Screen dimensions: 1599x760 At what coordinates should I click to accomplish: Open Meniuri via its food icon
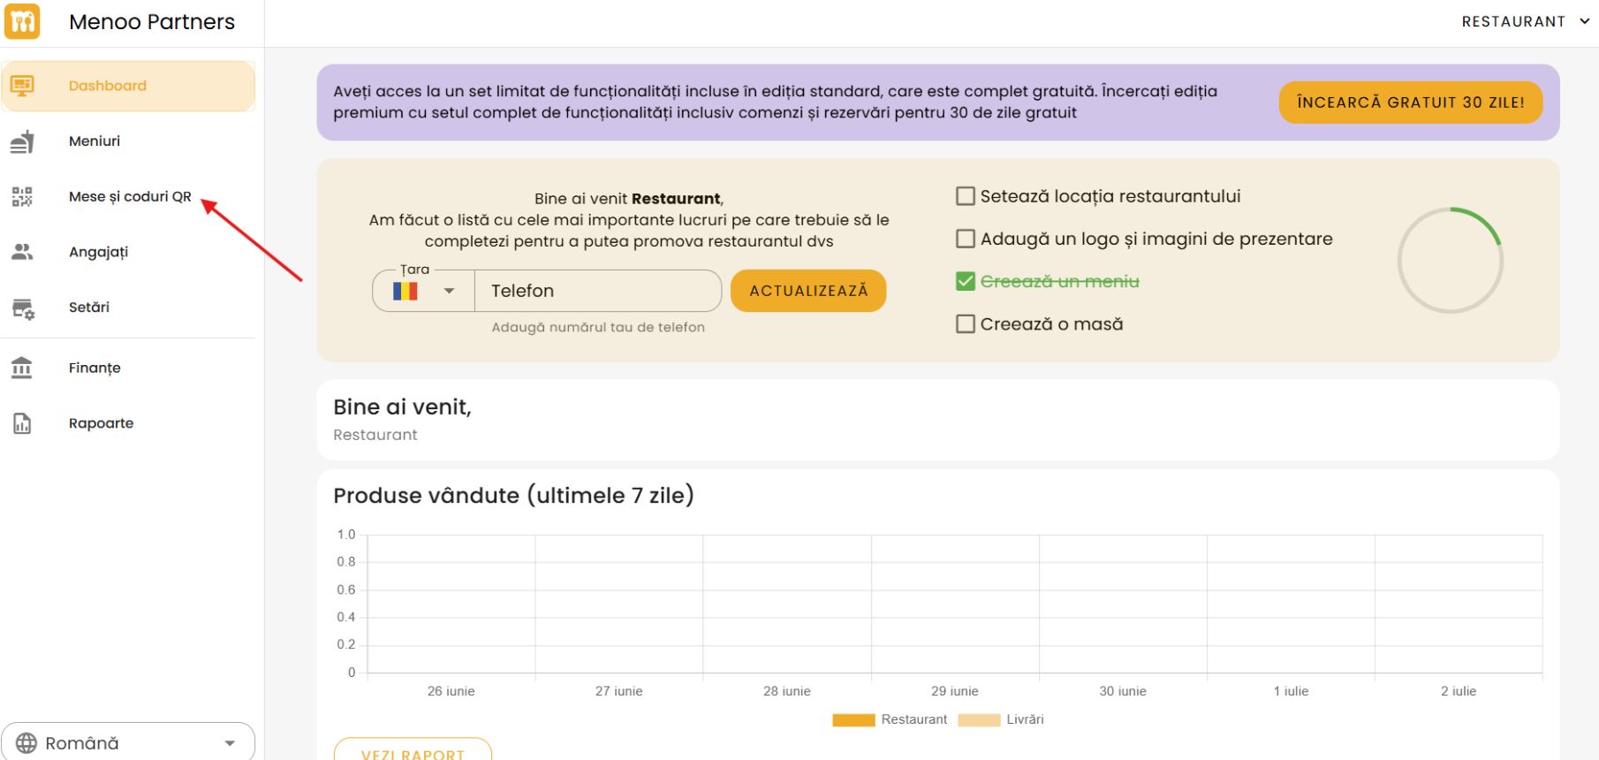pos(22,141)
